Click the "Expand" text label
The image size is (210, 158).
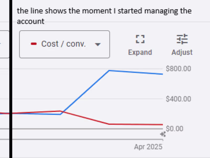(x=140, y=52)
